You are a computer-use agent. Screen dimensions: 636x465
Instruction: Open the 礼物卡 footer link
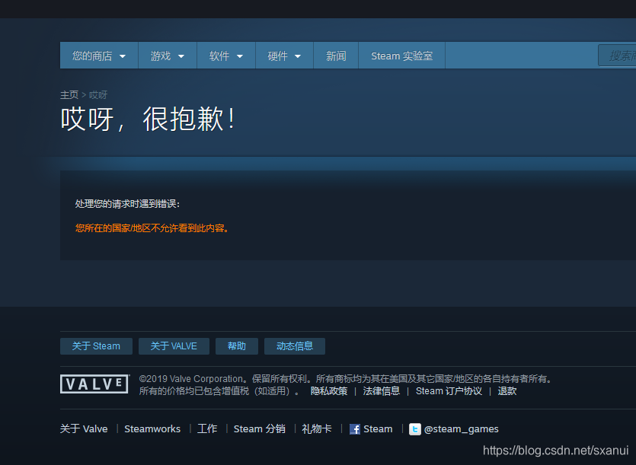(x=317, y=429)
